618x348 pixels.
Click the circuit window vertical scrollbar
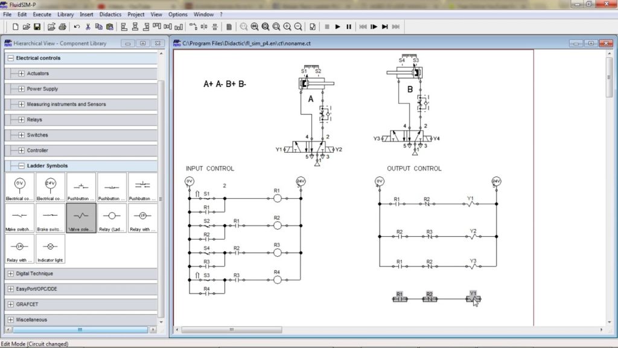(610, 77)
